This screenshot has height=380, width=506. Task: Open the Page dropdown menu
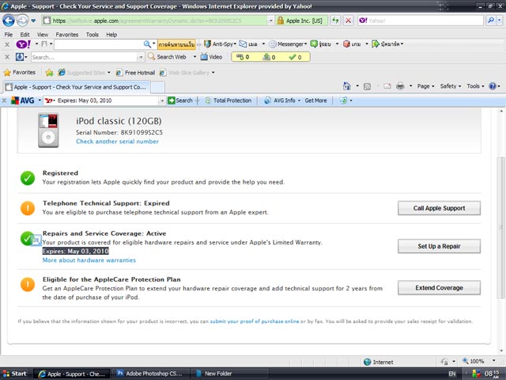tap(425, 86)
